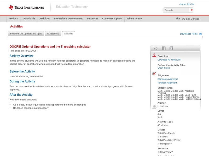Click the Alignment checkmark icon
The image size is (209, 156).
click(154, 74)
